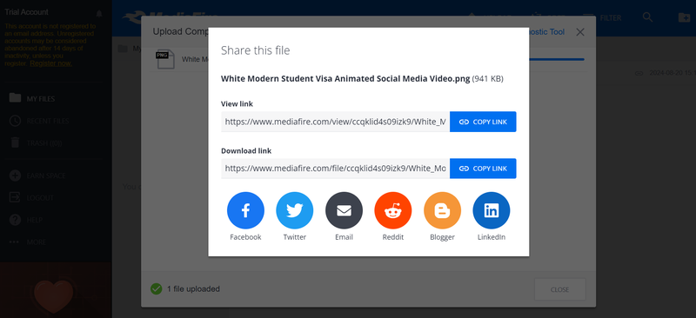
Task: Click the notification bell icon
Action: tap(99, 13)
